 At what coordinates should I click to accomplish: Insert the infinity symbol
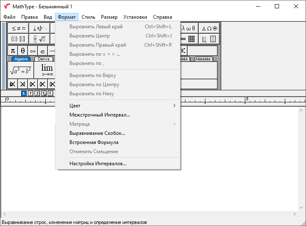point(33,51)
